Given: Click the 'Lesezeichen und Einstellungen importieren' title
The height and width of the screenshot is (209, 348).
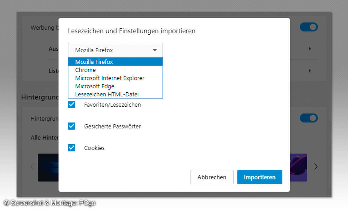Looking at the screenshot, I should (132, 31).
